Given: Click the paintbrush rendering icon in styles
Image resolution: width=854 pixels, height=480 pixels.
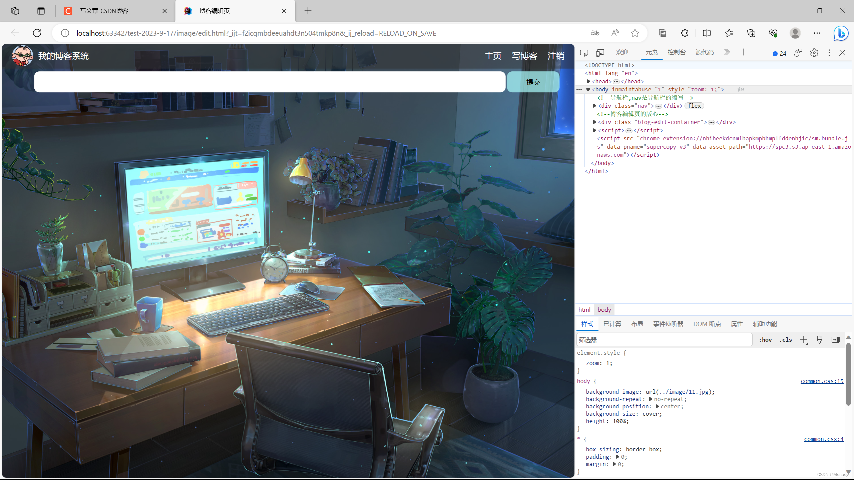Looking at the screenshot, I should coord(819,340).
